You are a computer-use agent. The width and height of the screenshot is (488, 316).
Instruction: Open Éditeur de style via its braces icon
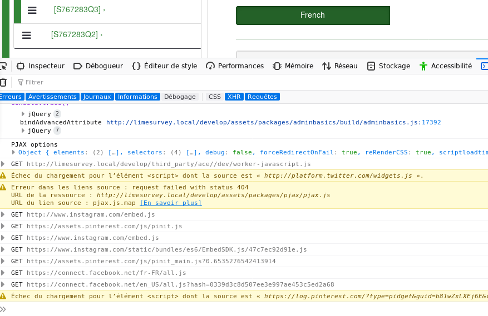pyautogui.click(x=136, y=66)
